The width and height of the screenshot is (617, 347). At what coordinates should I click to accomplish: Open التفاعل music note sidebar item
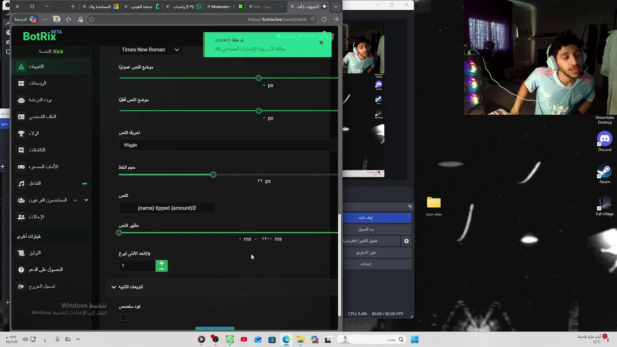pyautogui.click(x=52, y=183)
